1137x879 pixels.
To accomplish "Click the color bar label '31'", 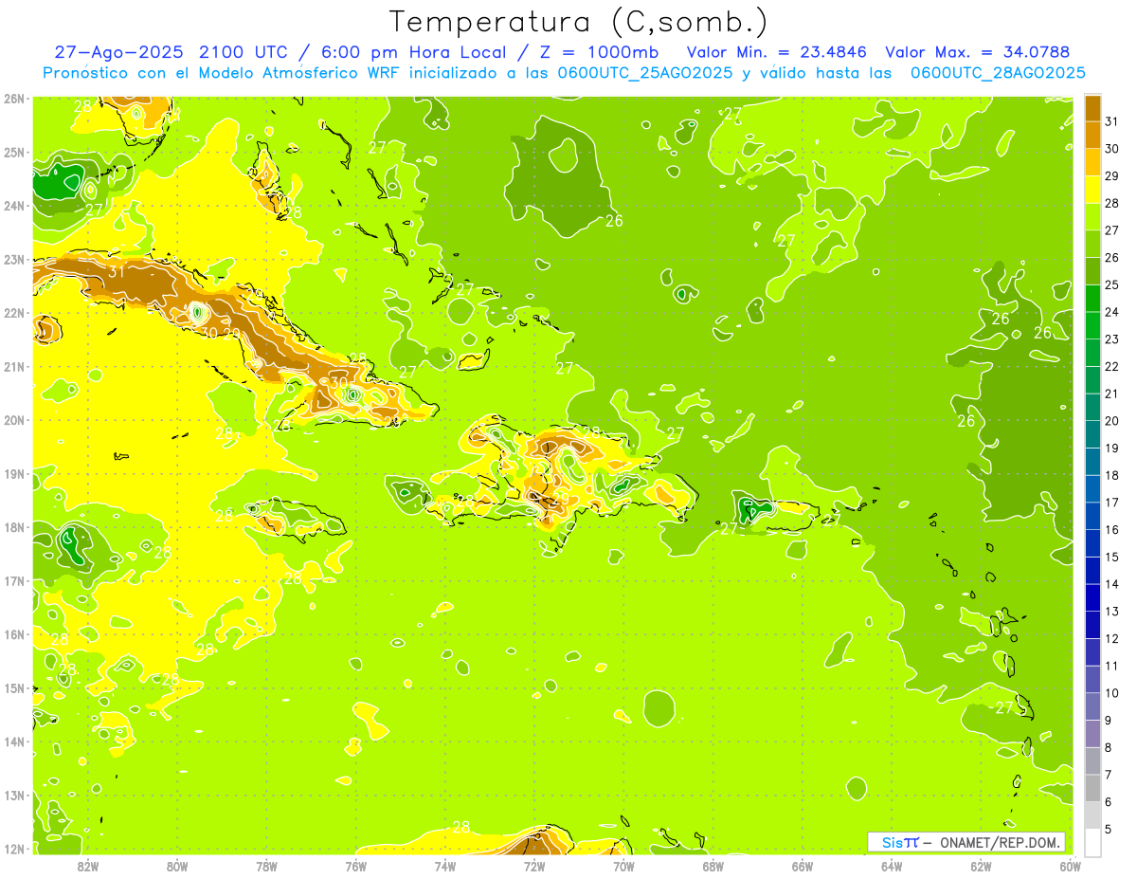I will point(1111,120).
